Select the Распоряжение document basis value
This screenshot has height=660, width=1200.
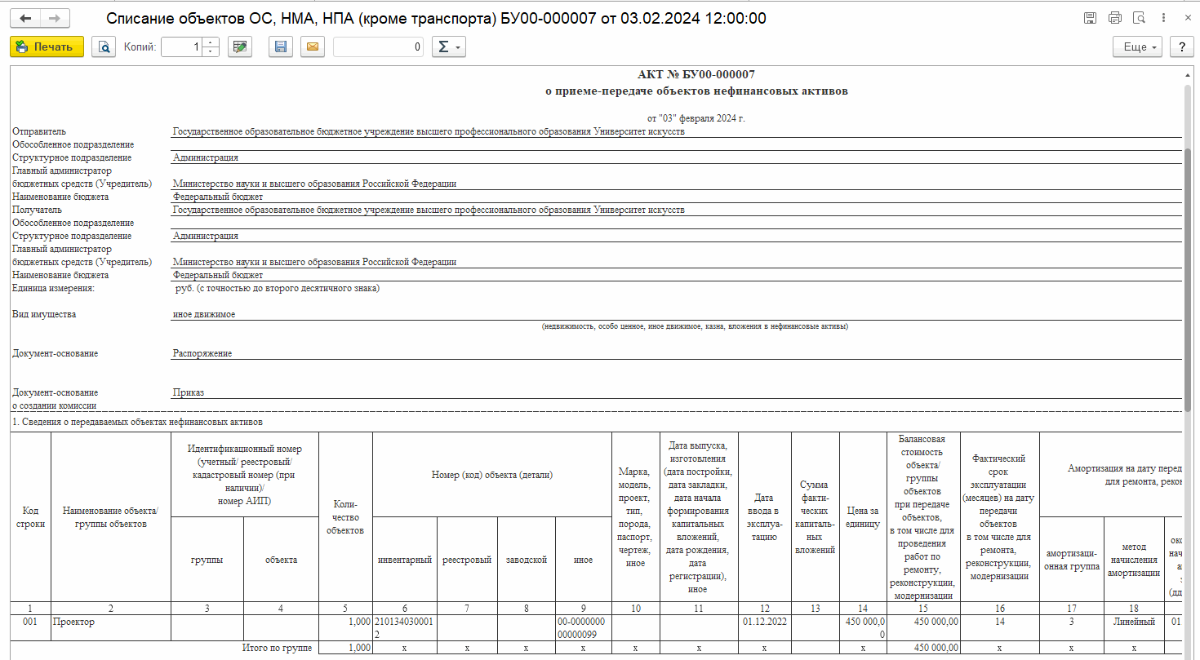point(202,353)
